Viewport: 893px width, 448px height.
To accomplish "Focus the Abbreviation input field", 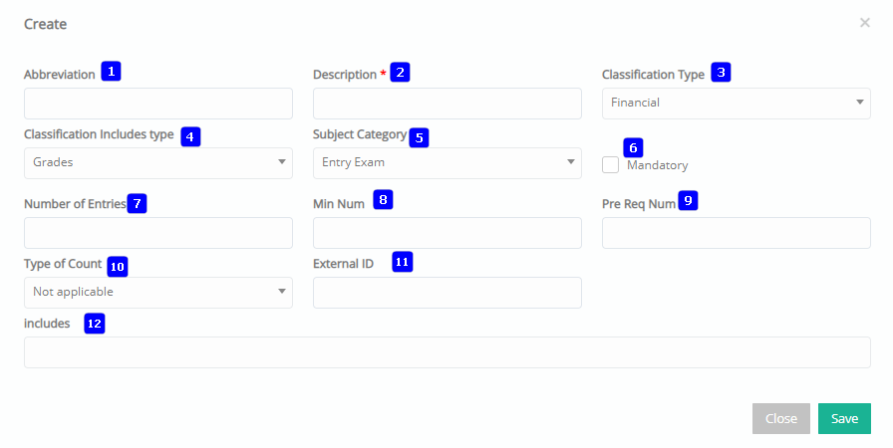I will (x=158, y=104).
